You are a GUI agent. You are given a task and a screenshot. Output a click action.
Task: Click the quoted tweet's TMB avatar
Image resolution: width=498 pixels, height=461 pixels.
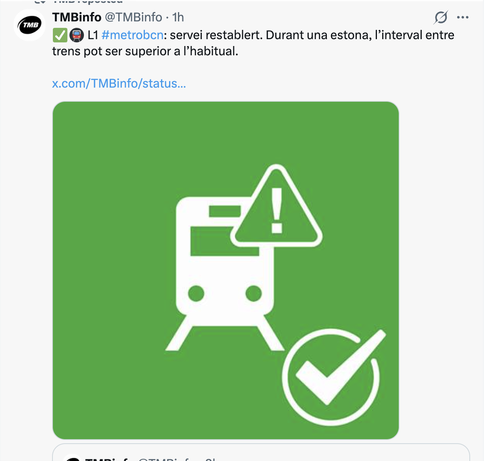[x=73, y=458]
